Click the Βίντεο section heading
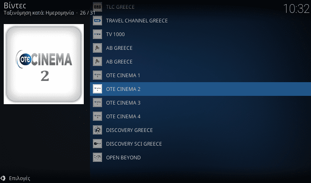 coord(15,5)
